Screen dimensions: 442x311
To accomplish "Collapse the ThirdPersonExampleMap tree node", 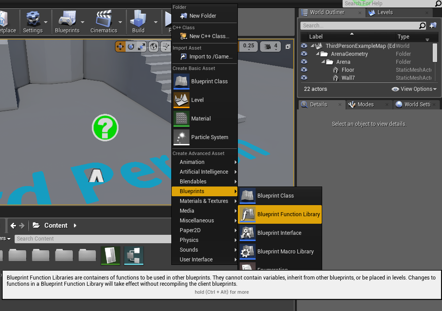I will 312,46.
